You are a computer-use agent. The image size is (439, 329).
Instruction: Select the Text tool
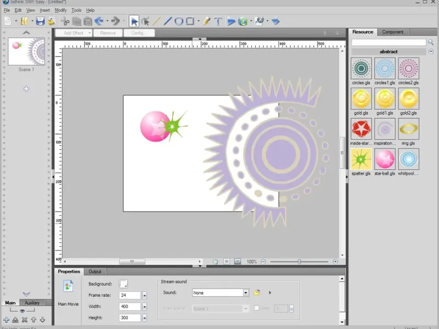coord(218,21)
